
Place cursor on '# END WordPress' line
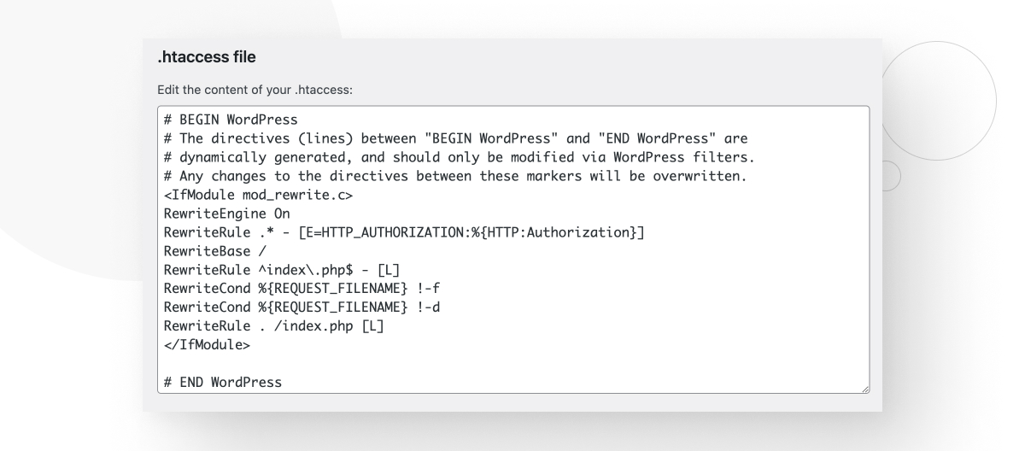click(221, 382)
